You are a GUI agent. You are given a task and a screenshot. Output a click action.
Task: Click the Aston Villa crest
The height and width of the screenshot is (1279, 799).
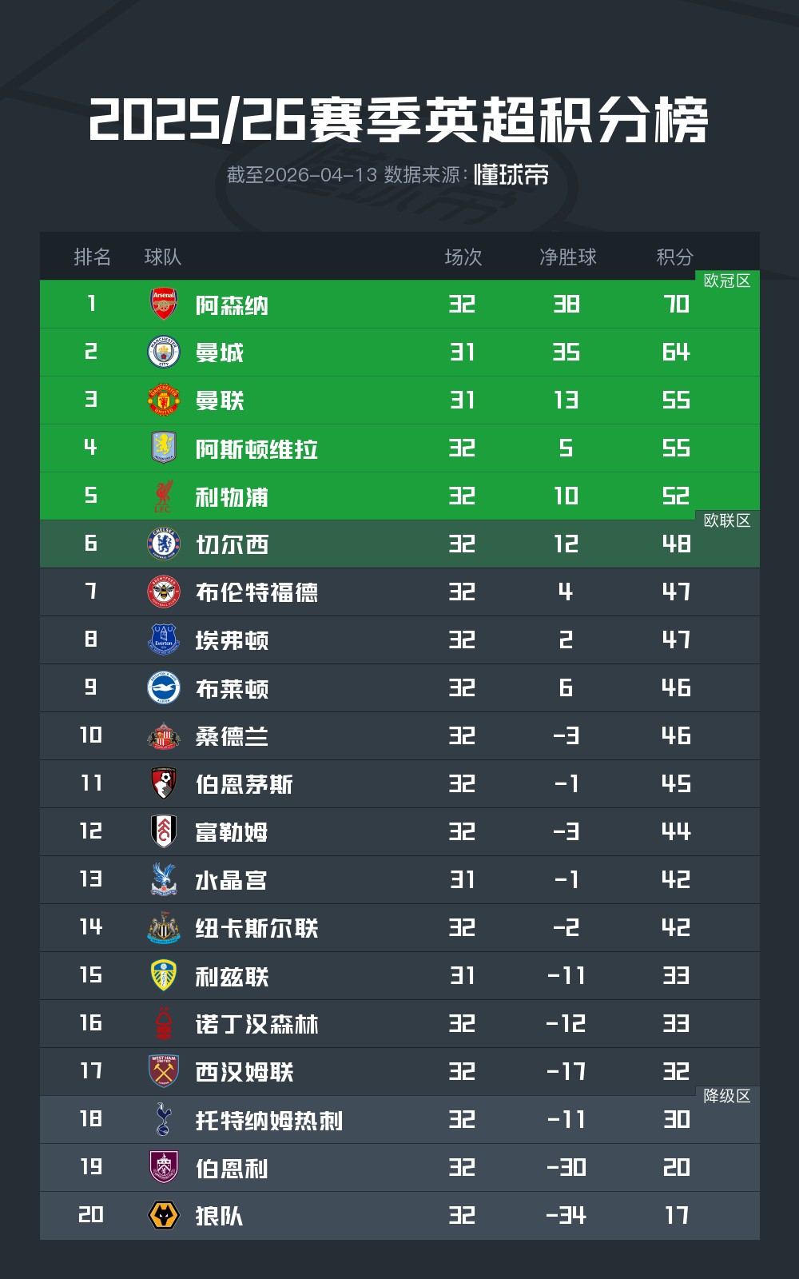pyautogui.click(x=164, y=448)
